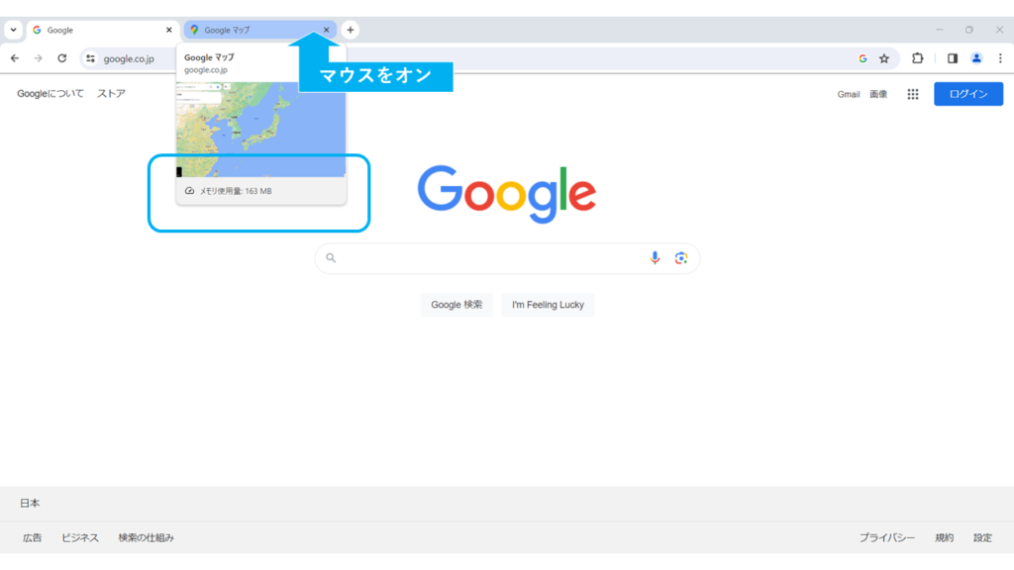
Task: Open the Google apps grid
Action: point(912,94)
